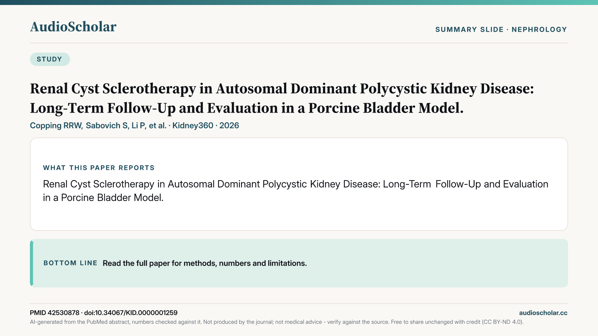Select the 'BOTTOM LINE' label
This screenshot has height=336, width=598.
[x=70, y=263]
